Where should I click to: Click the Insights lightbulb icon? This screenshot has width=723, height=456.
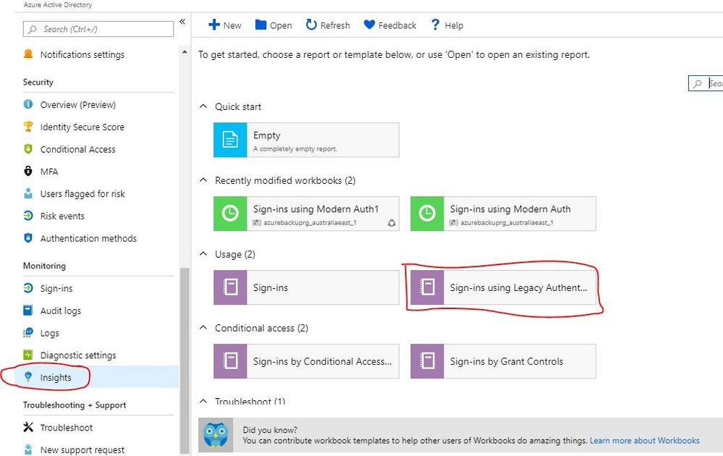(28, 377)
